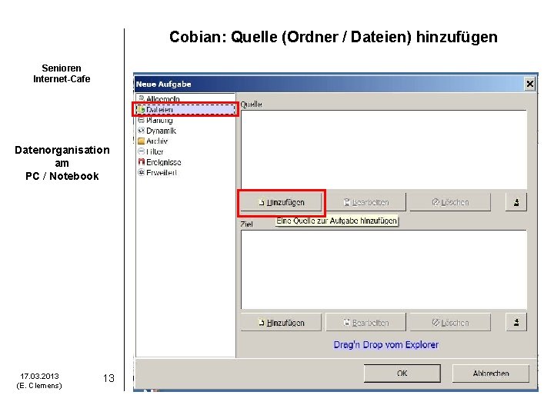Screen dimensions: 554x415
Task: Confirm the new task with OK
Action: [402, 373]
